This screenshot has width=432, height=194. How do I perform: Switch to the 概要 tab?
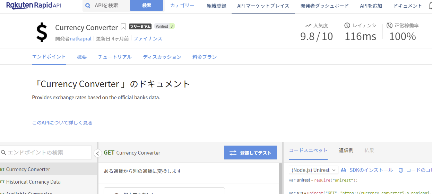click(x=82, y=57)
